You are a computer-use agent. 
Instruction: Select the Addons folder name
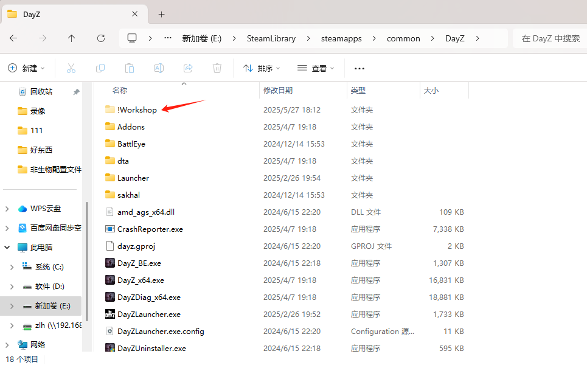tap(131, 127)
